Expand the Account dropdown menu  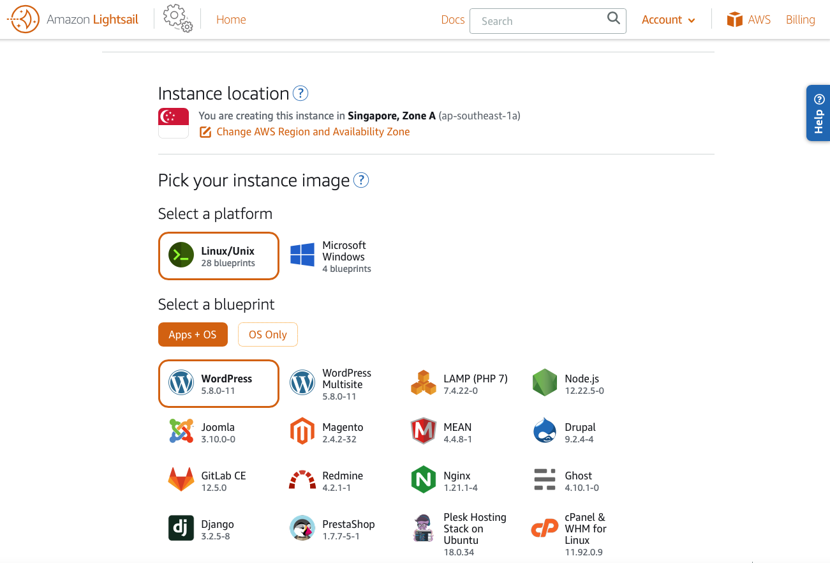(668, 20)
